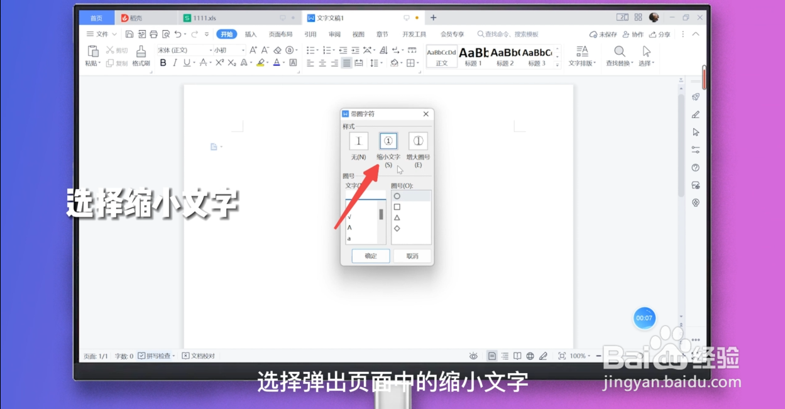Screen dimensions: 785x409
Task: Switch to the 引用 ribbon tab
Action: [310, 34]
